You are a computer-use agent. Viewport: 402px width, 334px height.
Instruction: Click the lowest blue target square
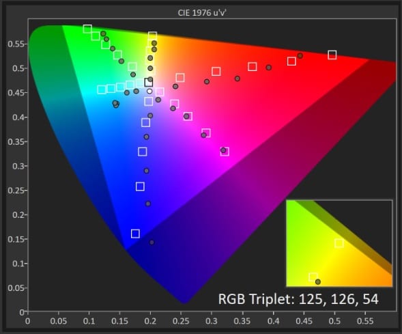tap(135, 234)
